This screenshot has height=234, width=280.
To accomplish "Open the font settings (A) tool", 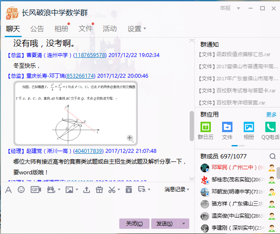I will pos(8,190).
